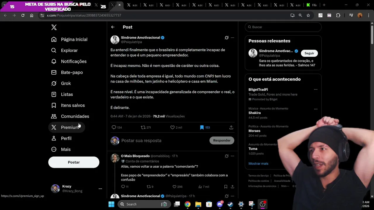The image size is (374, 210).
Task: Share the main post
Action: click(231, 127)
